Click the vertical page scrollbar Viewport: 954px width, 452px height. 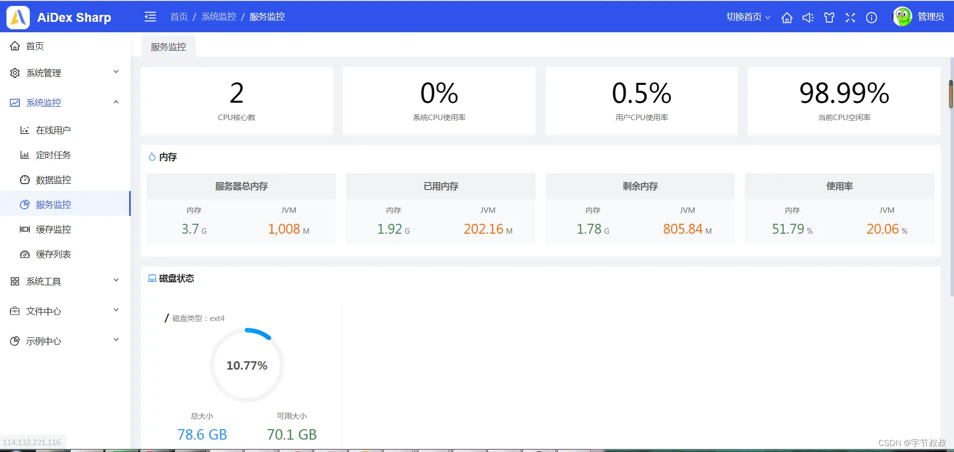click(x=951, y=94)
